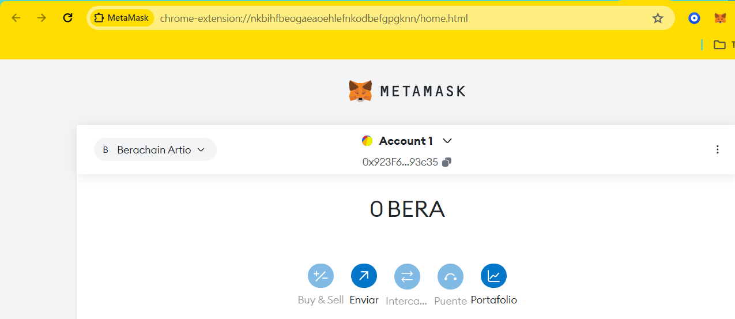Reload the page with refresh icon

click(67, 18)
